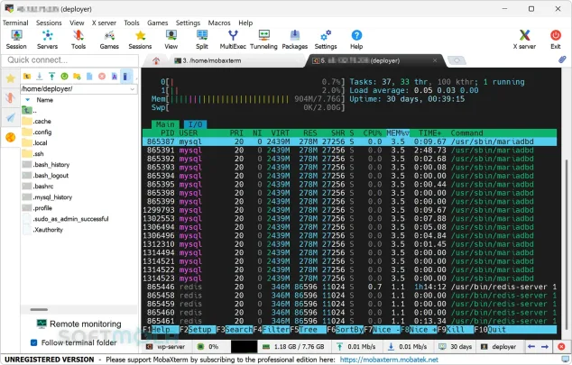The height and width of the screenshot is (365, 572).
Task: Open the Games menu
Action: click(158, 23)
